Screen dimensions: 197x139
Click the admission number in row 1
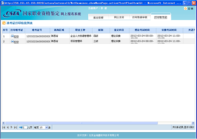tap(38, 36)
